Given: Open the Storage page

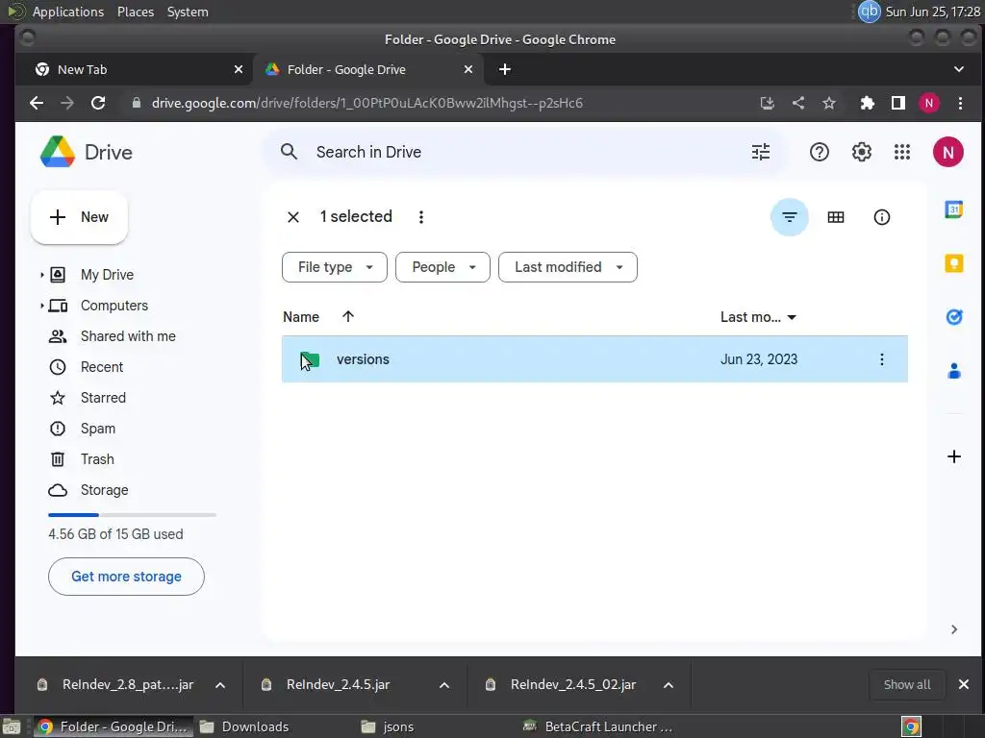Looking at the screenshot, I should (x=104, y=490).
